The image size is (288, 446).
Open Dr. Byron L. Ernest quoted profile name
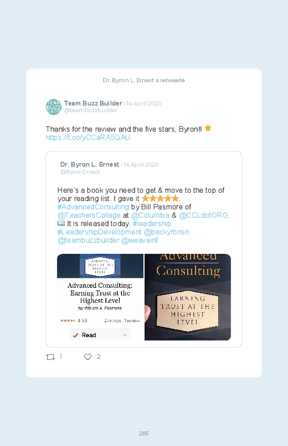click(89, 164)
